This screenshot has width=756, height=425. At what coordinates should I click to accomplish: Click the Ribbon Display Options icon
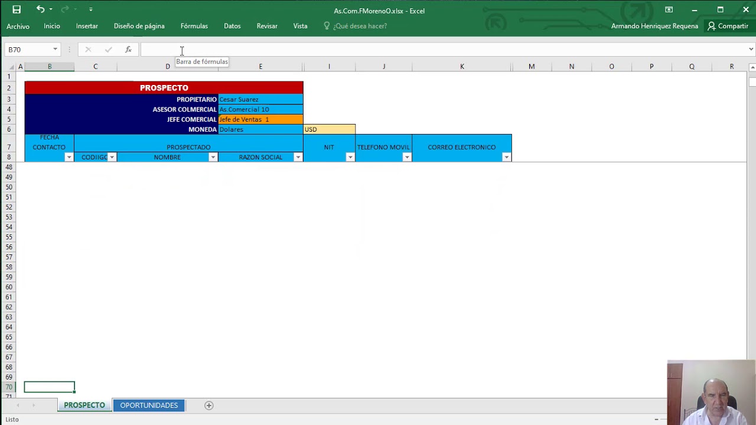669,9
